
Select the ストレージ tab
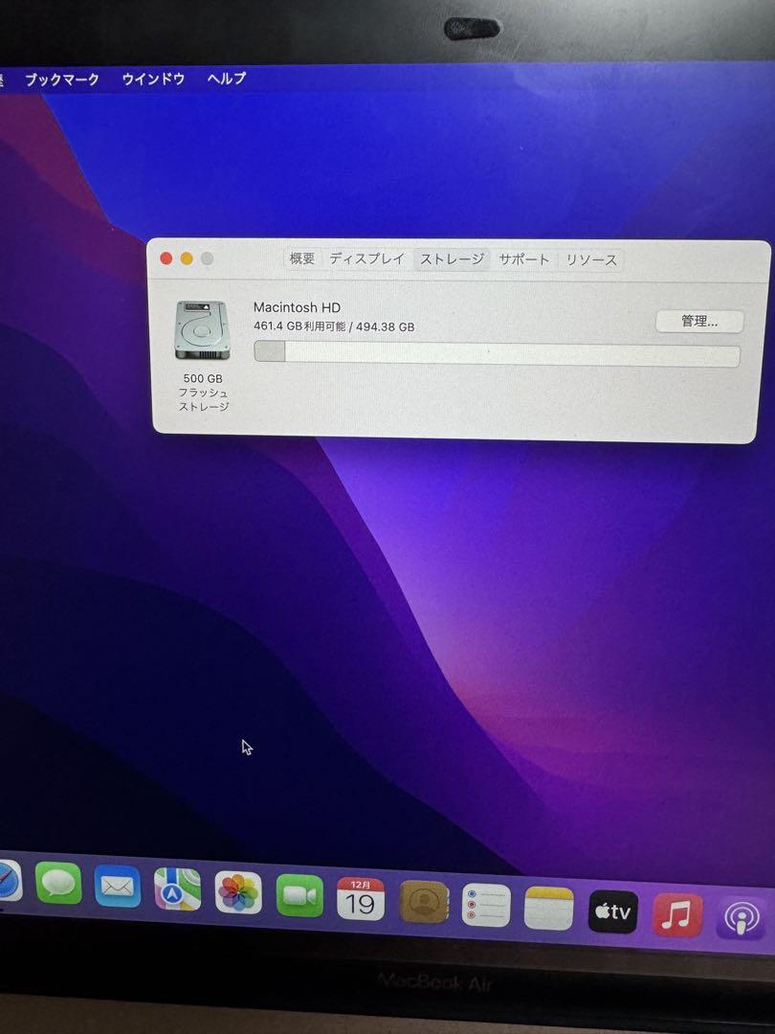pos(452,259)
